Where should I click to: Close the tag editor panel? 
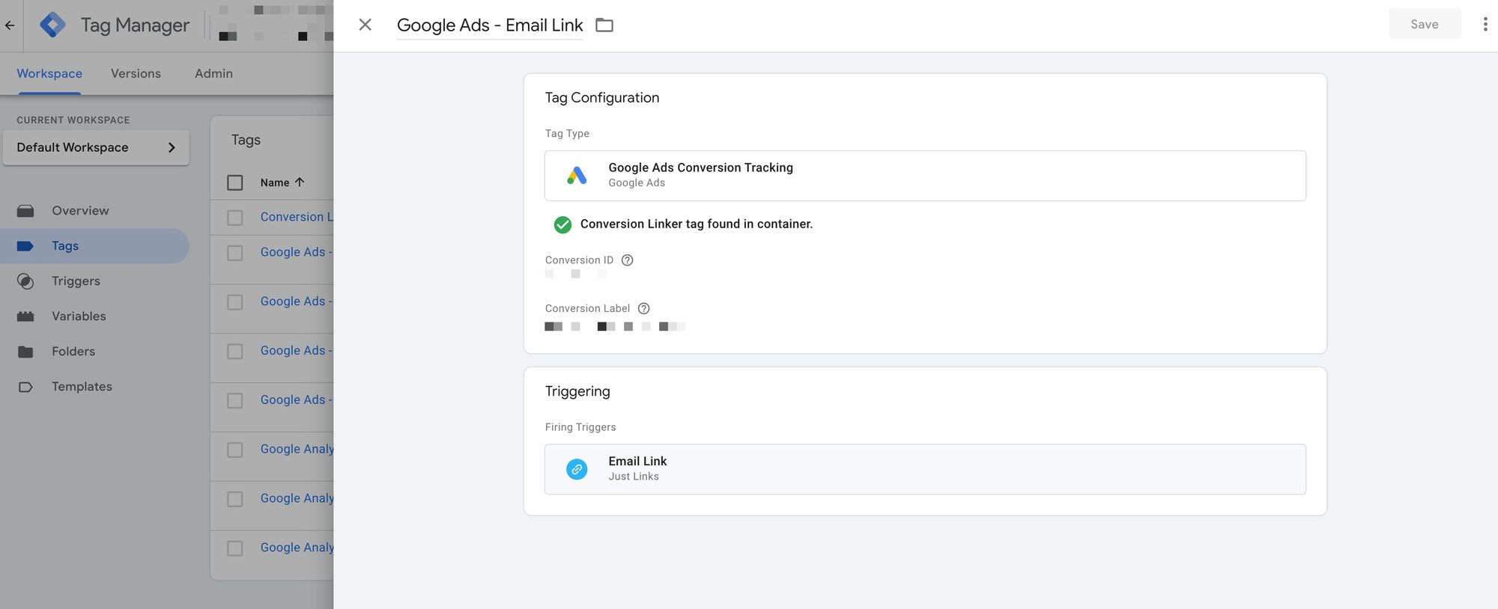click(365, 25)
